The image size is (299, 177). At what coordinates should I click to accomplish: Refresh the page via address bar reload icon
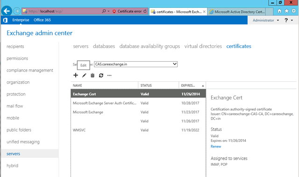click(145, 11)
